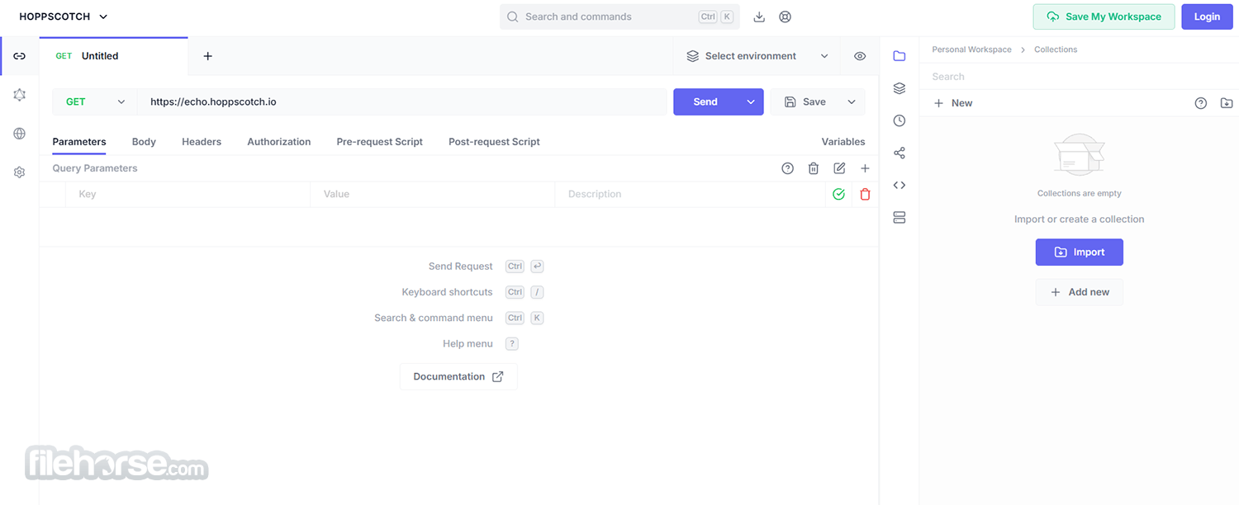Add a new request tab with plus icon

[208, 56]
